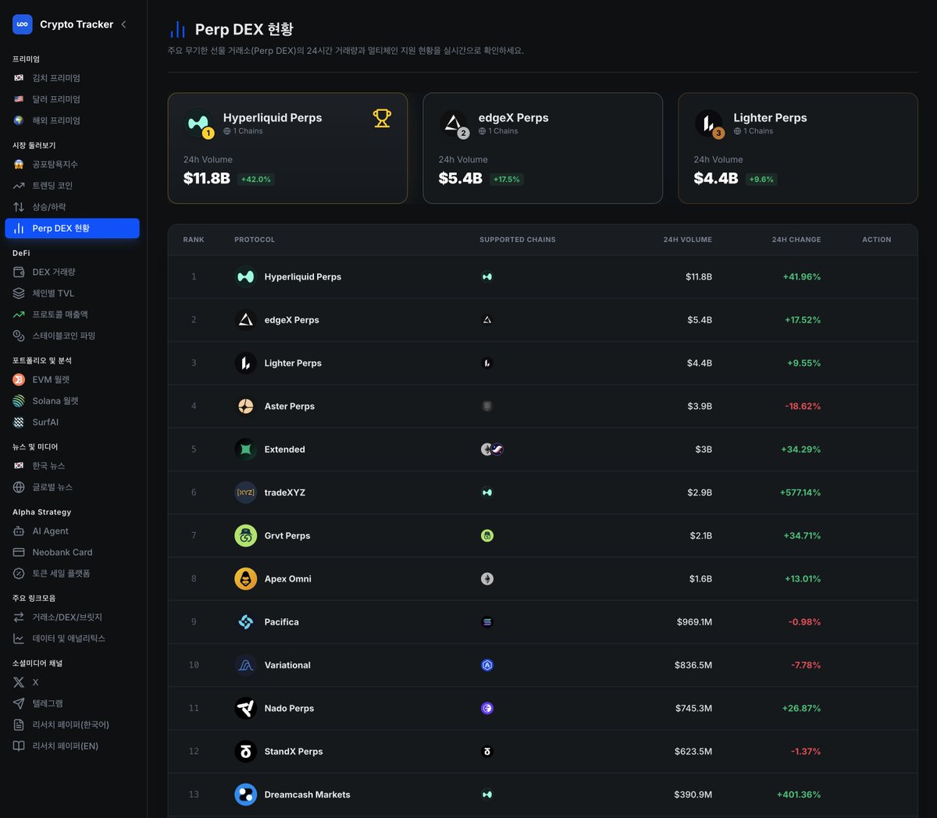Click chain icons in Extended row
This screenshot has height=818, width=937.
(492, 450)
